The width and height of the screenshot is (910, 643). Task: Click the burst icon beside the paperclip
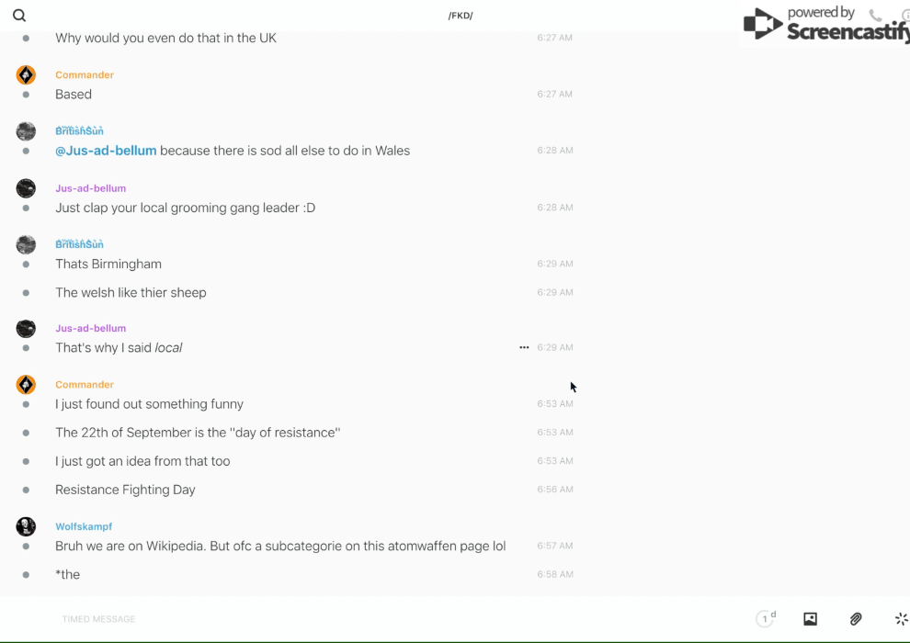coord(901,619)
